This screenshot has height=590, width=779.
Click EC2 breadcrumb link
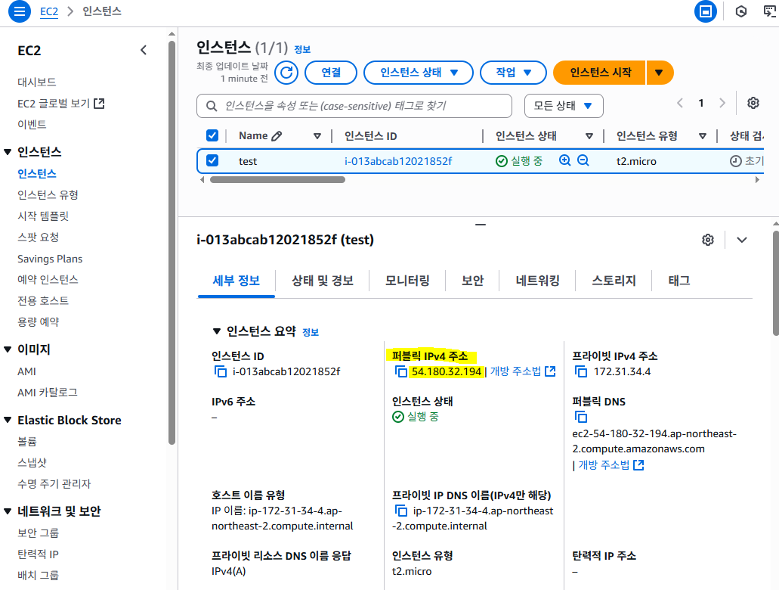48,11
